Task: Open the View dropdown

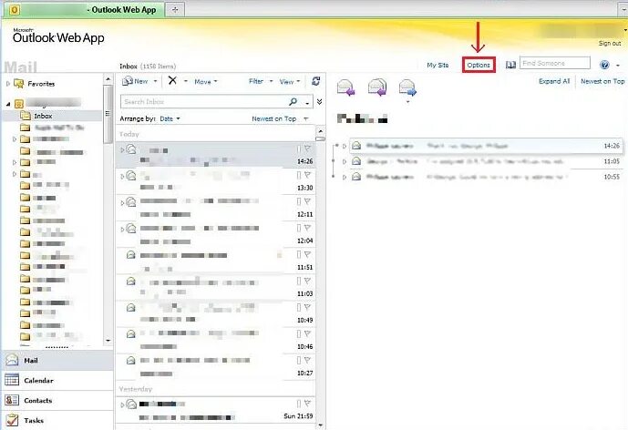Action: (x=290, y=81)
